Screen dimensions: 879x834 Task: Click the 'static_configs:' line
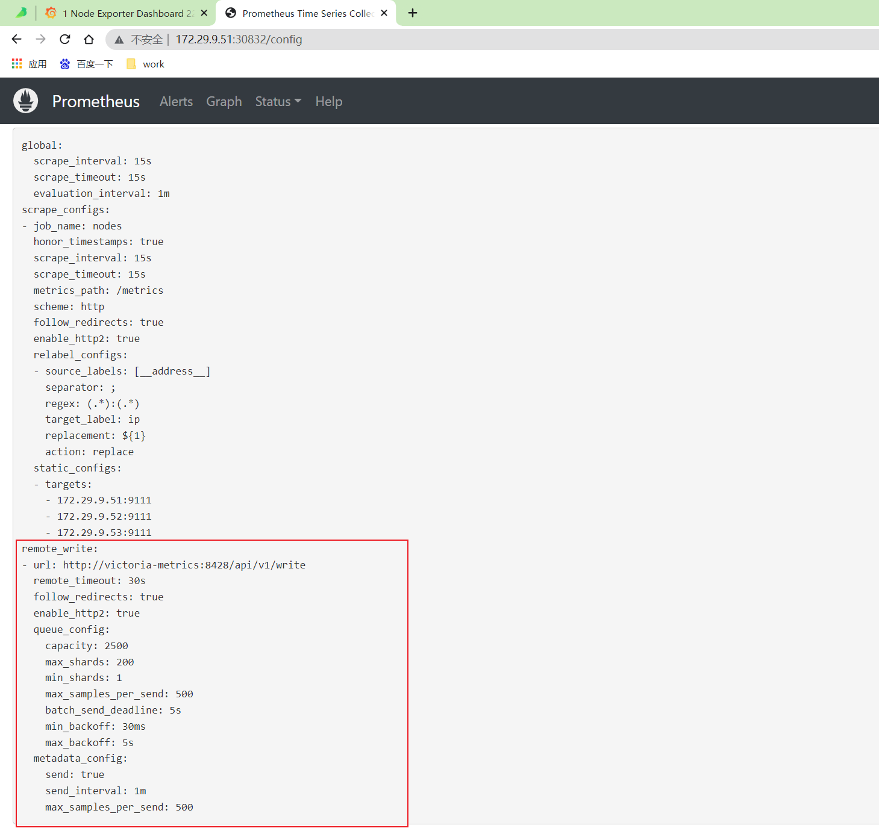coord(78,468)
